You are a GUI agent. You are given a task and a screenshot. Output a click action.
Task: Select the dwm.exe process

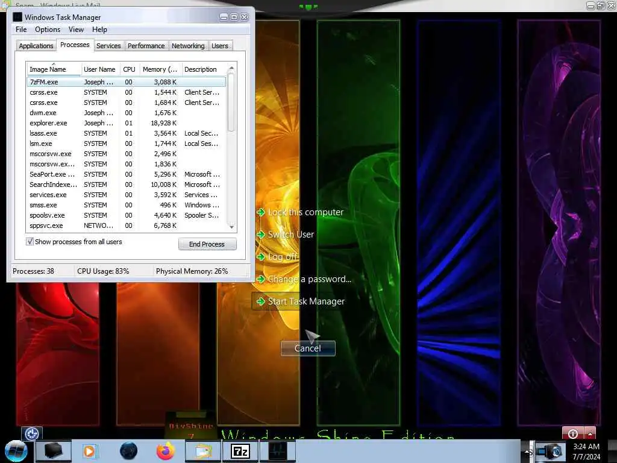(x=127, y=113)
